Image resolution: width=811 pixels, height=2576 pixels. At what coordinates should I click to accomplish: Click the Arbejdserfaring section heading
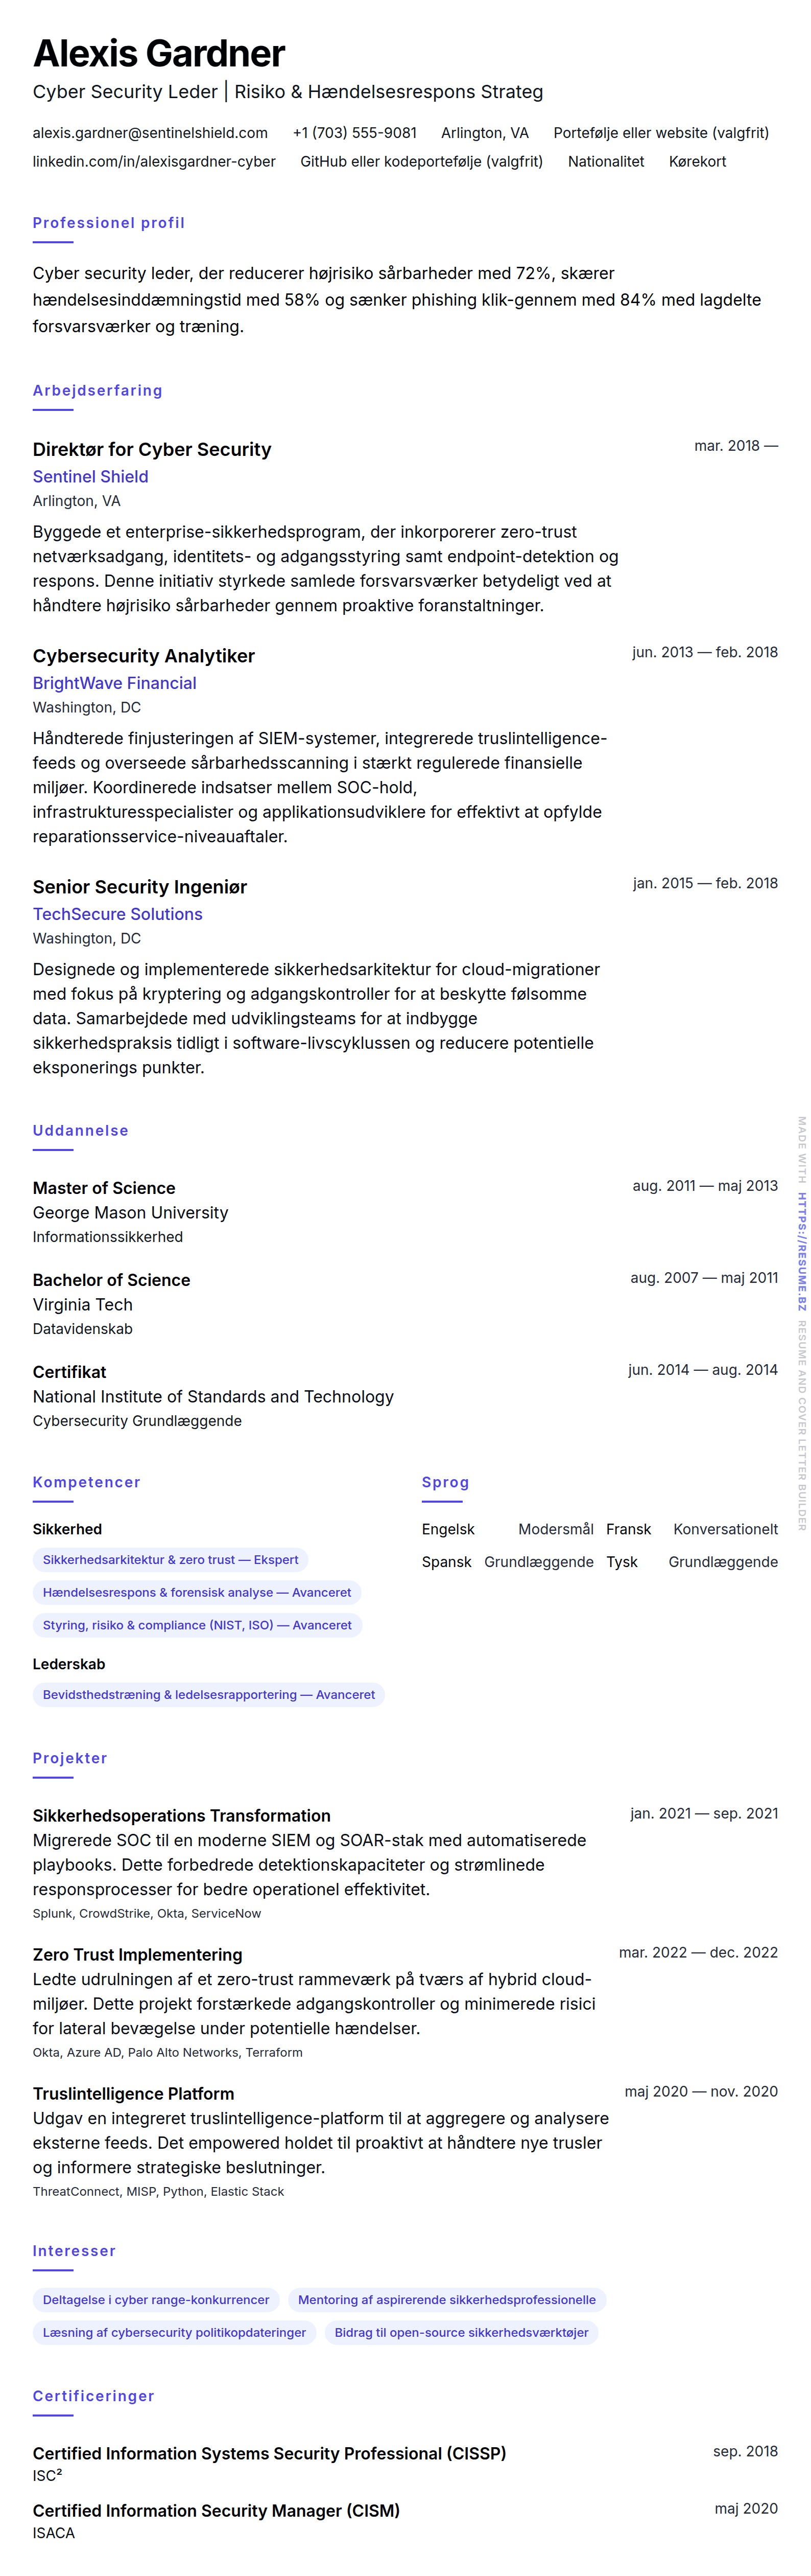pos(97,391)
